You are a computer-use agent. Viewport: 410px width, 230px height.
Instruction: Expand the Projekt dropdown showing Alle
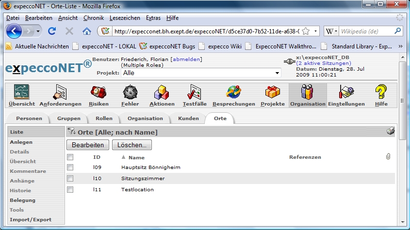point(278,73)
